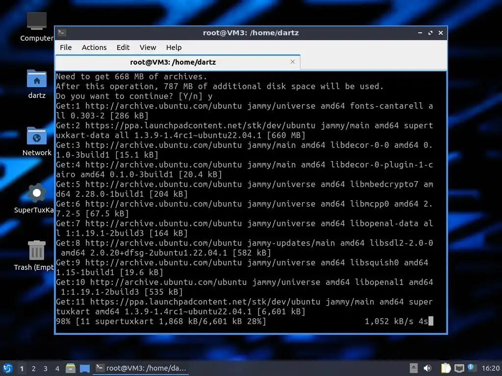Open the volume control tray icon
Screen dimensions: 502x376
pyautogui.click(x=427, y=368)
